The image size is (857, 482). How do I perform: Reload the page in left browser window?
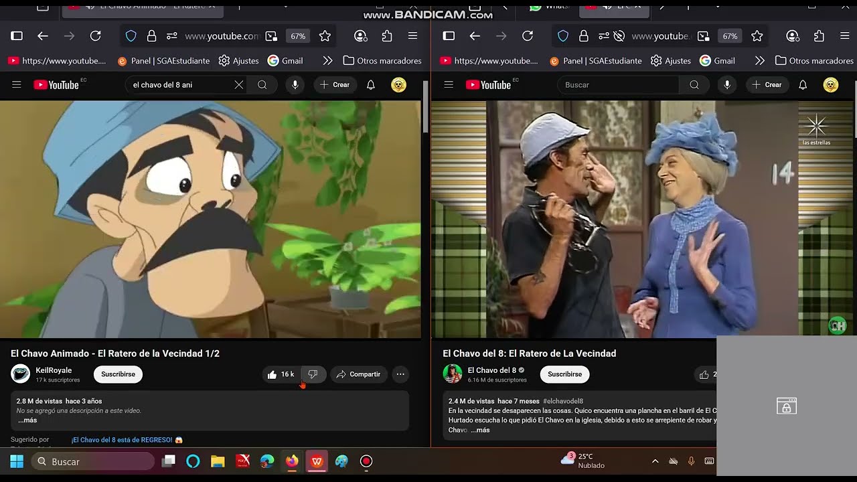tap(96, 36)
